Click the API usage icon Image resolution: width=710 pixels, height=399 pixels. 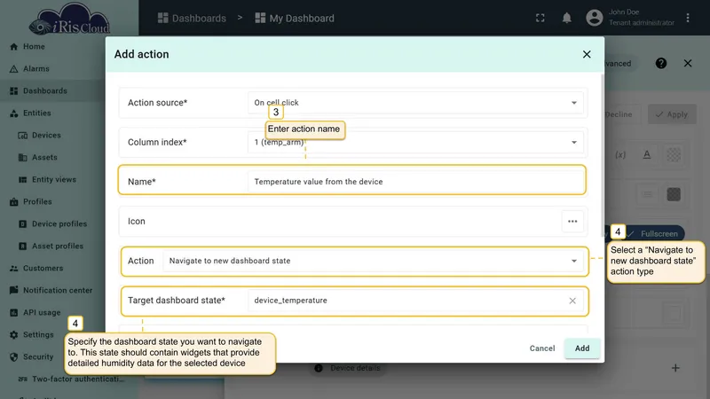pyautogui.click(x=14, y=313)
